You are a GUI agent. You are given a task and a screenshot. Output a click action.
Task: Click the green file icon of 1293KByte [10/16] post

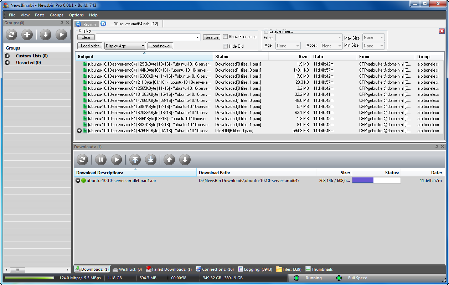click(85, 64)
